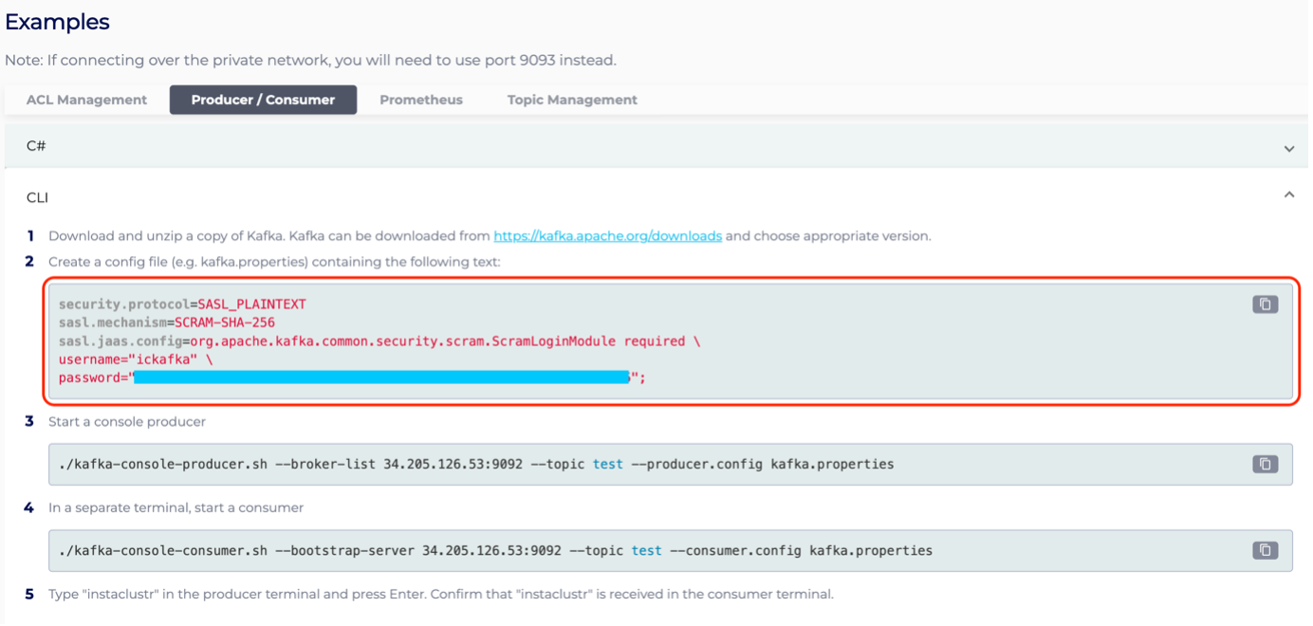The height and width of the screenshot is (626, 1313).
Task: Open the Prometheus tab
Action: tap(421, 100)
